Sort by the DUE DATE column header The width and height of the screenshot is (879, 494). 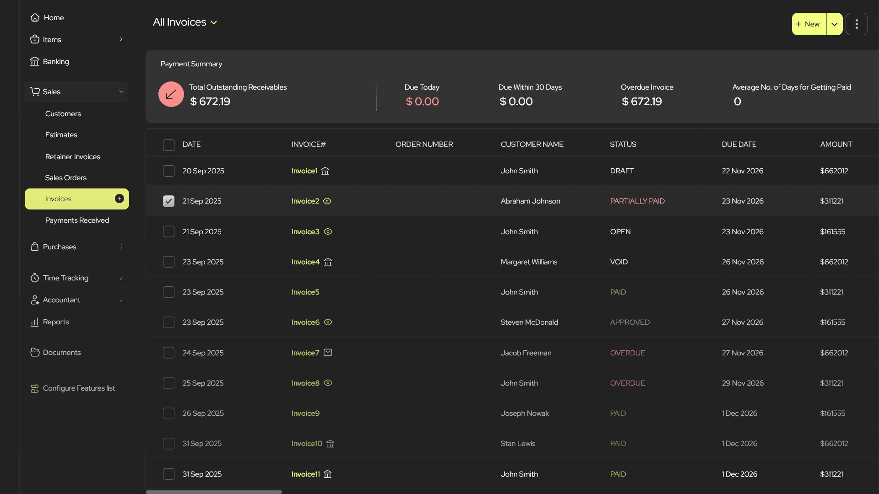[738, 145]
